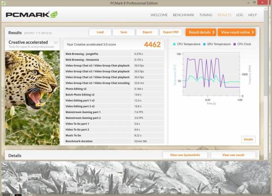Maximize the PCMark 8 window
The width and height of the screenshot is (272, 196).
(254, 2)
